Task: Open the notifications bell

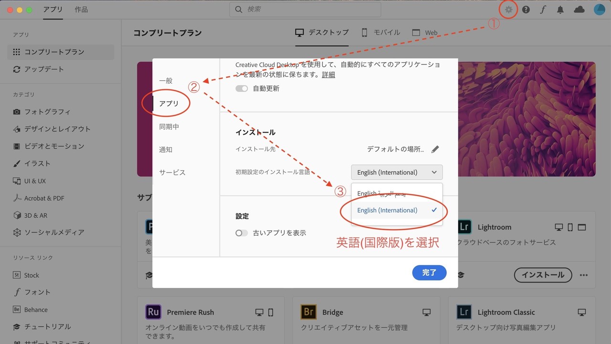Action: 561,10
